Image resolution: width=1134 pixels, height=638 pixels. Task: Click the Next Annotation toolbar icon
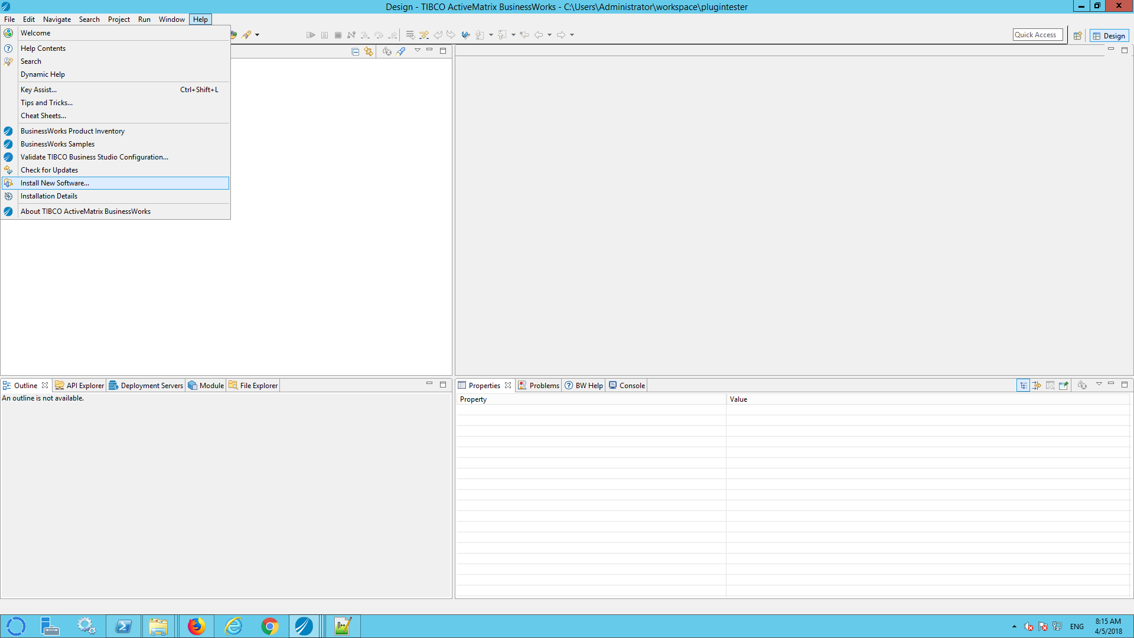[x=480, y=35]
